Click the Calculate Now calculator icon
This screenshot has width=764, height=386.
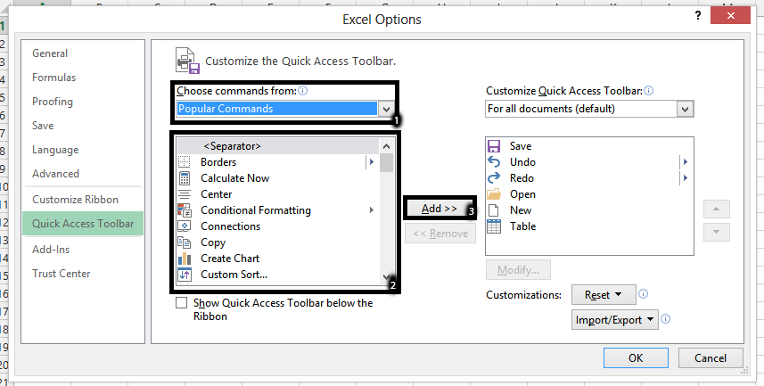[185, 178]
